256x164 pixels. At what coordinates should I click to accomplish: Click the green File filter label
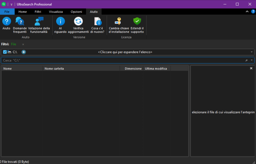[13, 44]
